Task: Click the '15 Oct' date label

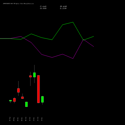Action: click(42, 119)
